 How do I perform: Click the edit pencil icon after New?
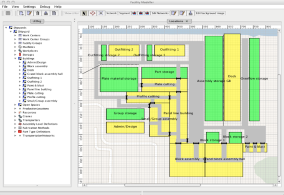[29, 13]
